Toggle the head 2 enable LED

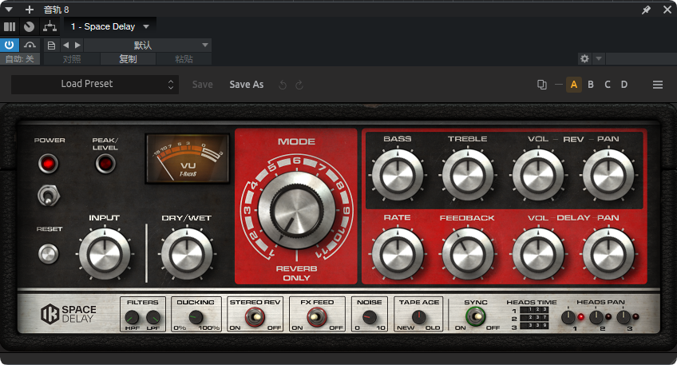(608, 317)
